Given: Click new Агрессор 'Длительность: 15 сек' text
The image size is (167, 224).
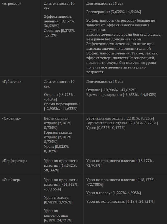Looking at the screenshot, I should (105, 4).
